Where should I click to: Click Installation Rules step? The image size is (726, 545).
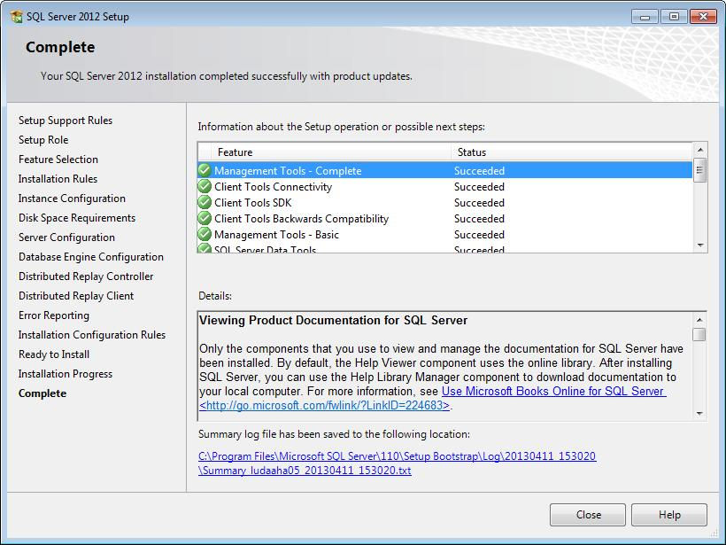tap(58, 179)
